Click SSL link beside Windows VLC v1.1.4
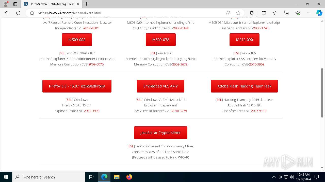This screenshot has height=182, width=325. 139,100
